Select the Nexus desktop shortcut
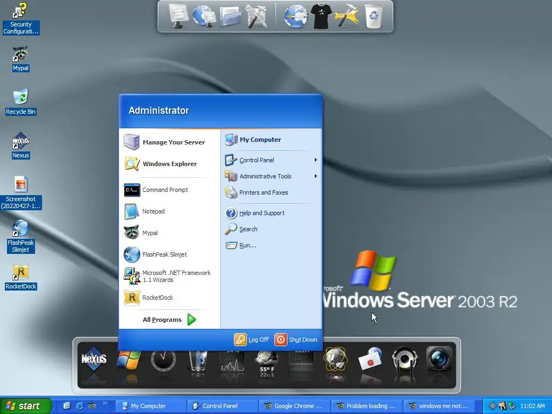552x414 pixels. [x=21, y=146]
